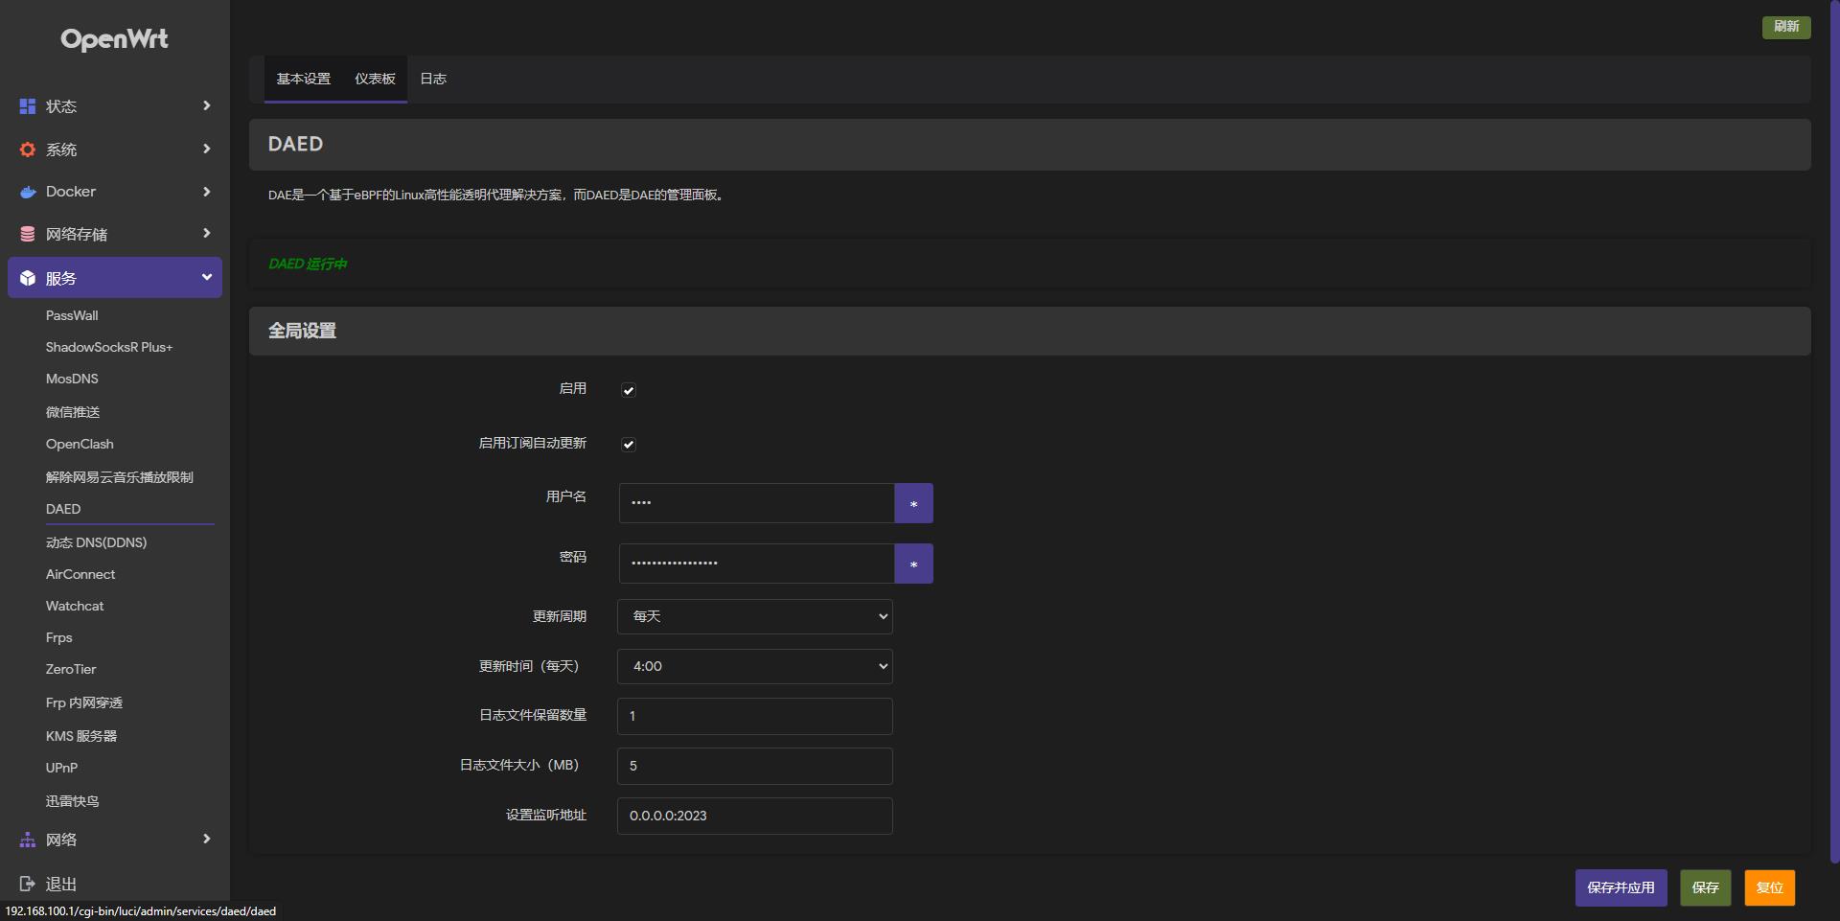
Task: Click the 密码 input field
Action: click(756, 564)
